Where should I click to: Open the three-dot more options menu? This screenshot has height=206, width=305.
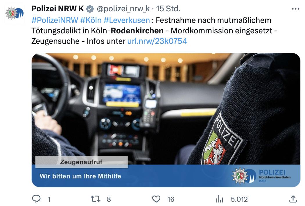(x=296, y=9)
